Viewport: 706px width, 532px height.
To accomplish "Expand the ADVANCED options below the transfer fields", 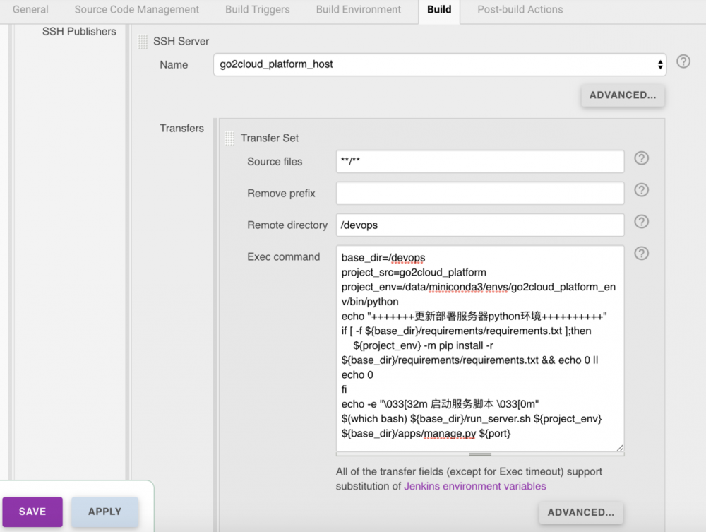I will (x=580, y=513).
